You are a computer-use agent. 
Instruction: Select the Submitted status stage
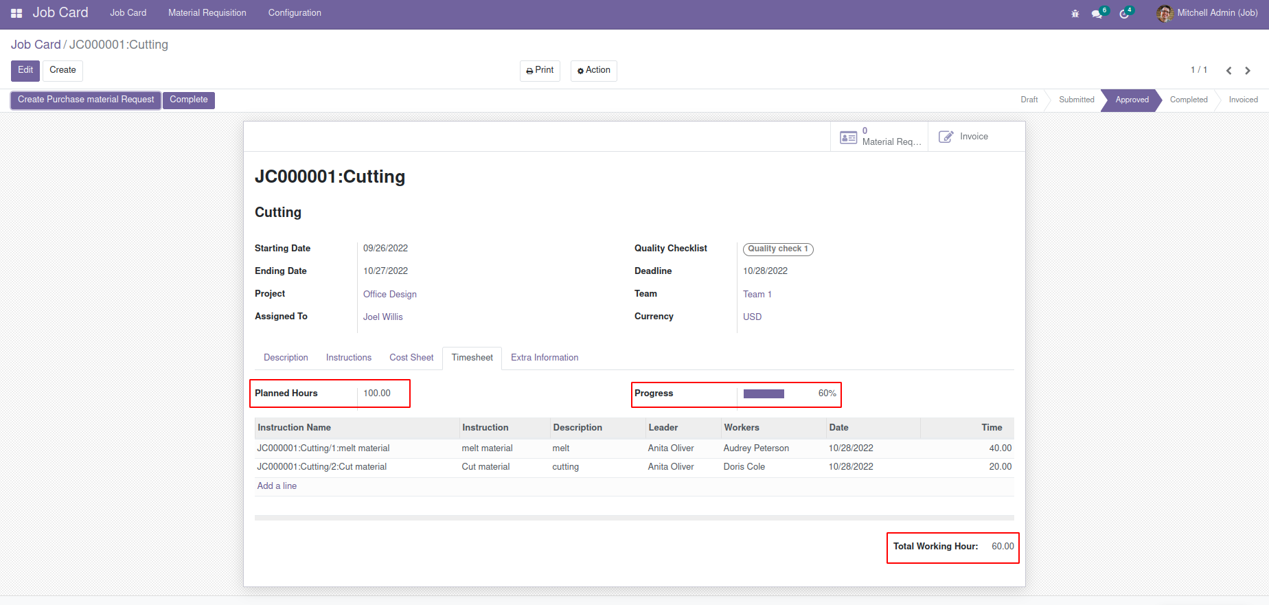(1076, 100)
